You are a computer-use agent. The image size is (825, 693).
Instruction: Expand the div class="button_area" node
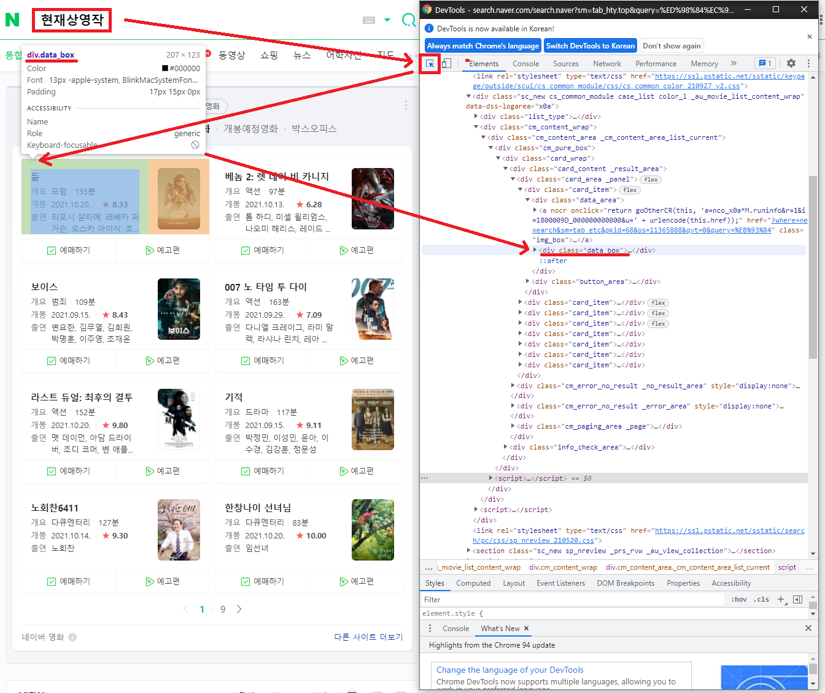pos(528,281)
